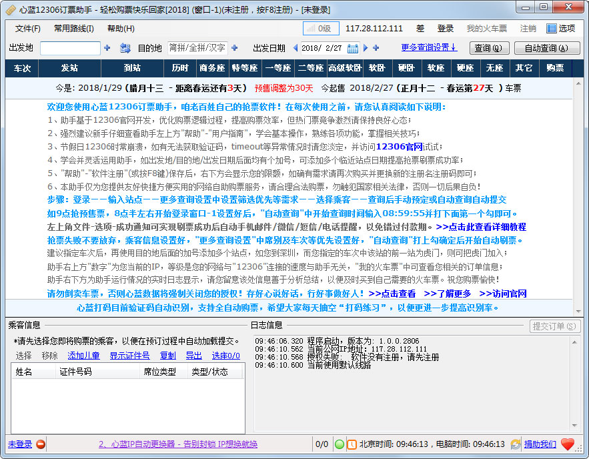Click the time sync refresh icon
Screen dimensions: 589x459
(516, 444)
